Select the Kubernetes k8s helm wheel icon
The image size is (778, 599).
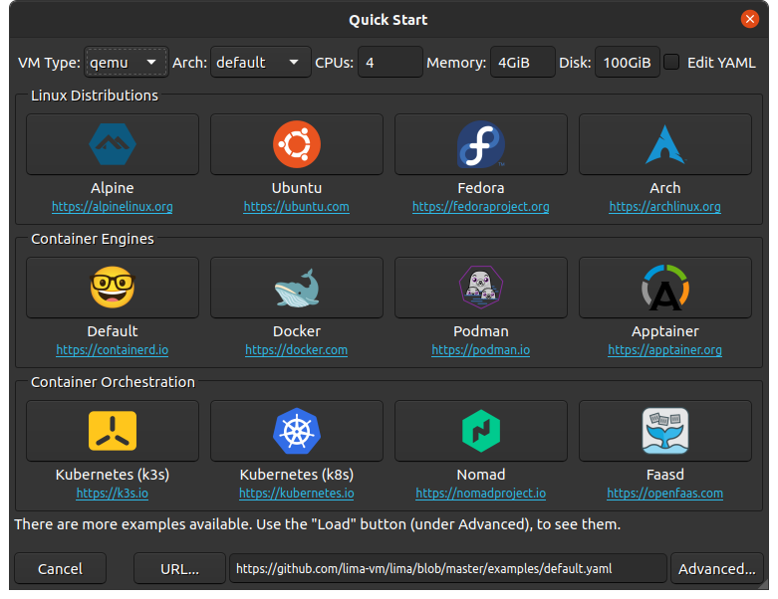click(x=297, y=431)
